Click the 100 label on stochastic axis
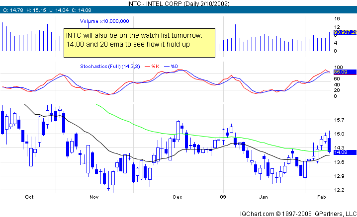This screenshot has height=217, width=357. tap(338, 67)
